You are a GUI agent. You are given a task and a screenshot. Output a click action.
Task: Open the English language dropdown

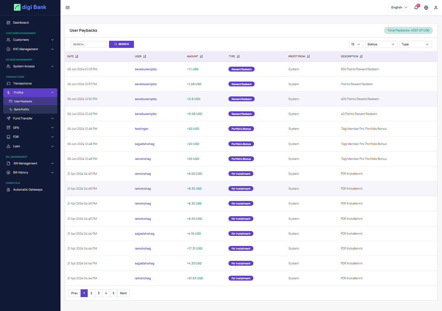(x=399, y=7)
